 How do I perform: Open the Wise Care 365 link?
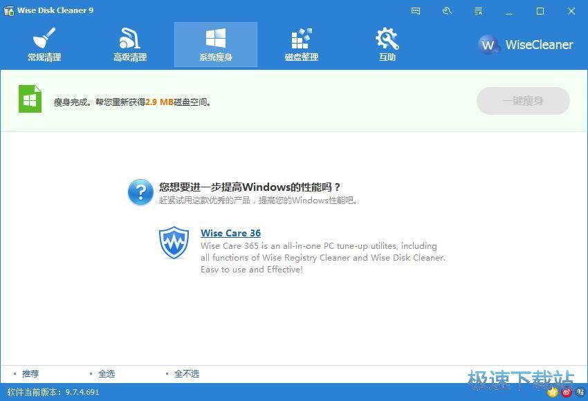coord(230,233)
